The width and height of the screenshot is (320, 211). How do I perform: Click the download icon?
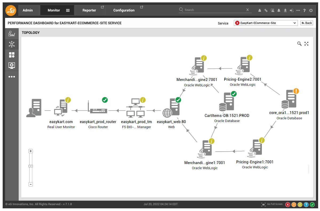point(285,10)
